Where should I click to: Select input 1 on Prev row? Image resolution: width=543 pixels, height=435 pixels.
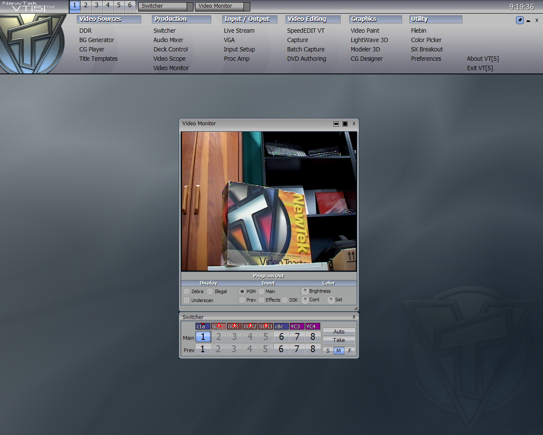pyautogui.click(x=203, y=349)
